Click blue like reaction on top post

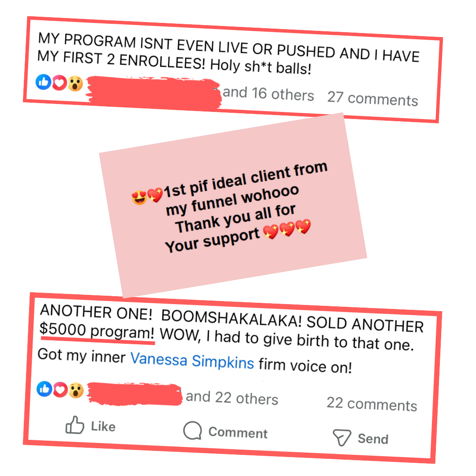coord(43,82)
